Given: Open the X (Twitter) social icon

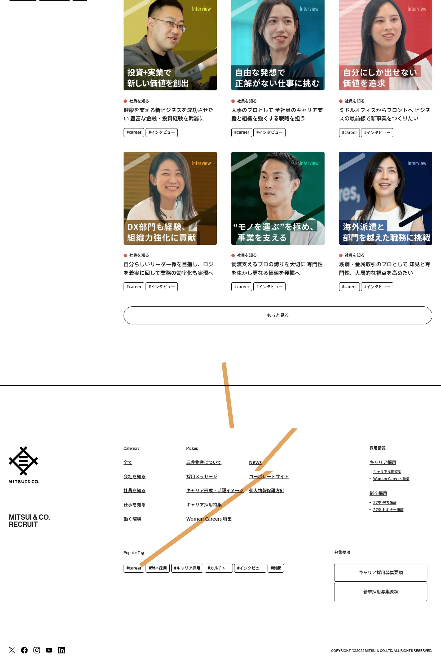Looking at the screenshot, I should tap(12, 650).
